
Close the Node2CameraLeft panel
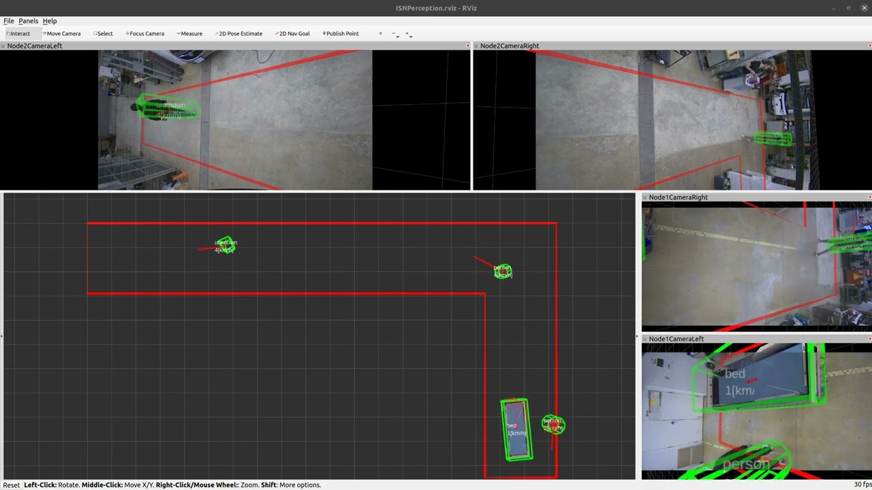click(x=467, y=46)
